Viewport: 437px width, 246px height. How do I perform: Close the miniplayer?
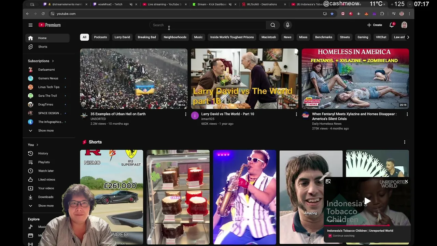coord(406,181)
